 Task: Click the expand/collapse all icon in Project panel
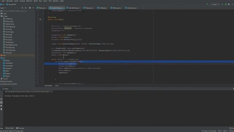[x=26, y=8]
